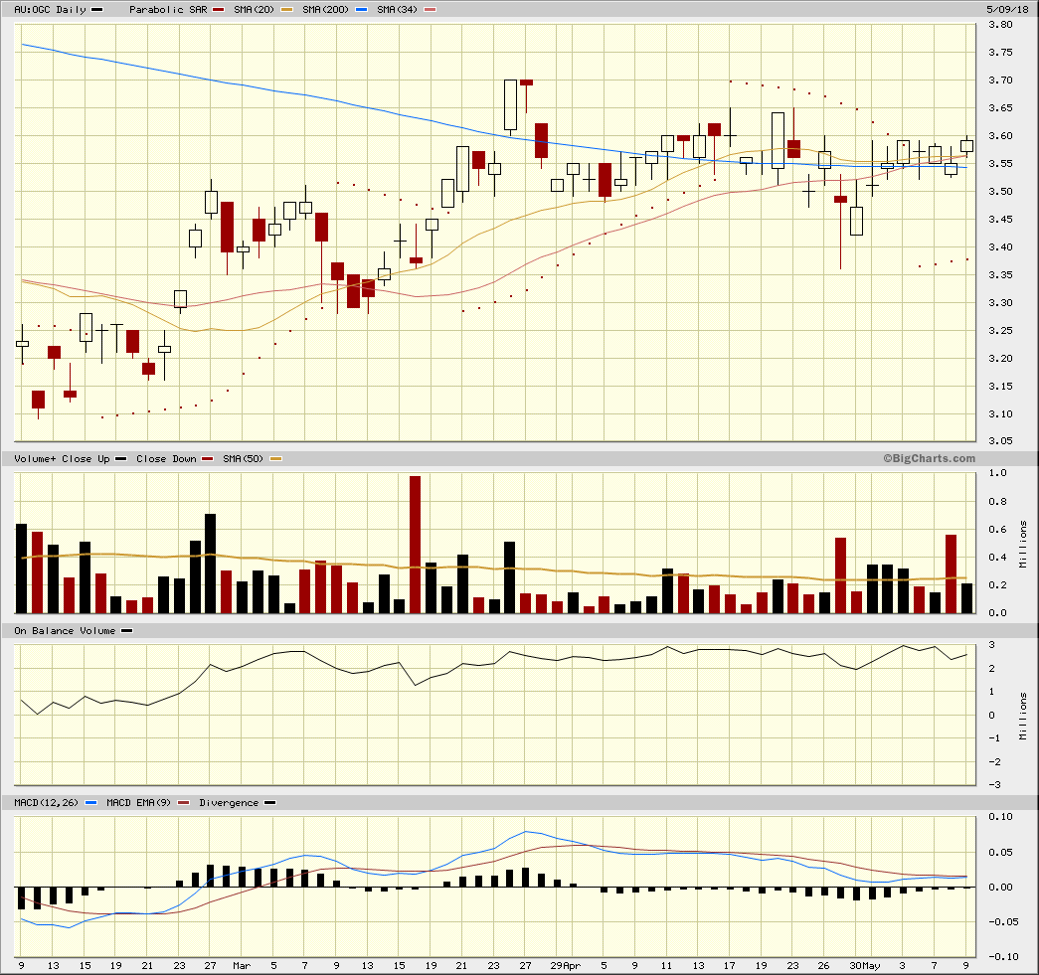Click the SMA(34) legend label

[x=397, y=9]
